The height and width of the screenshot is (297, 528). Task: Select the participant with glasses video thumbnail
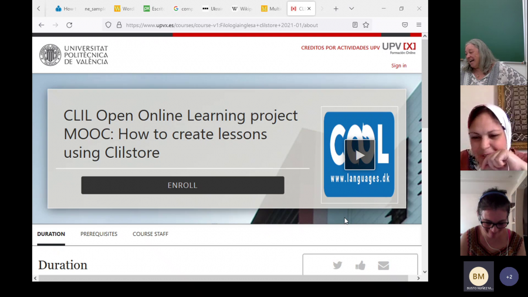(x=493, y=213)
